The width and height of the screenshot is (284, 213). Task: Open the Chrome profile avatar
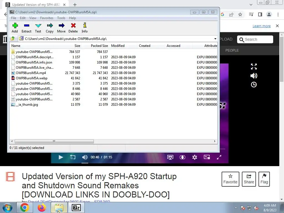point(269,14)
